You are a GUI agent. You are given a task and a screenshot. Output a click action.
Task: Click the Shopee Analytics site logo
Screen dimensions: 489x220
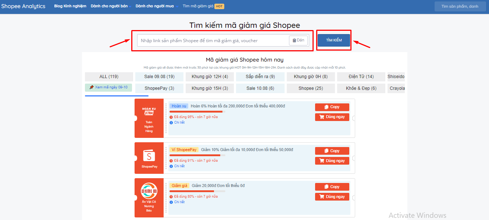pos(23,6)
